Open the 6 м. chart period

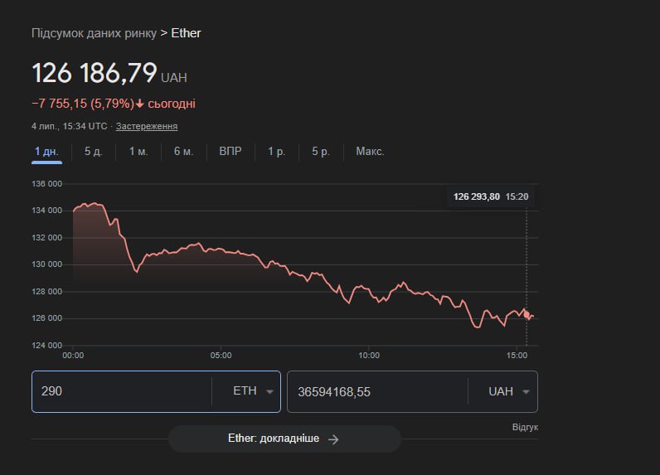click(x=183, y=152)
